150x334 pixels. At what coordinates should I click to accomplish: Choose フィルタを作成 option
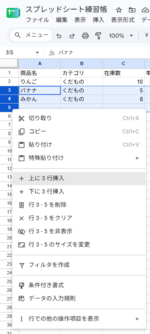79,265
